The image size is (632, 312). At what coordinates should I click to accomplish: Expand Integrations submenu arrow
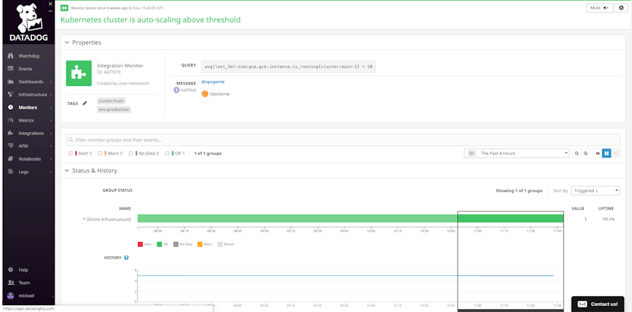(51, 134)
